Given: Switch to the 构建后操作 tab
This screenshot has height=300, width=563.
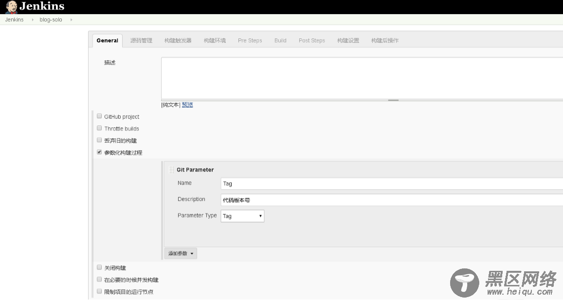Looking at the screenshot, I should [385, 40].
